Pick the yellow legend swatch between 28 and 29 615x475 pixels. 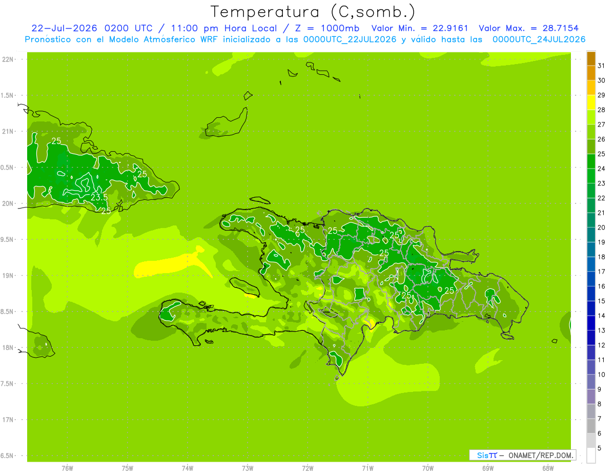pos(591,102)
